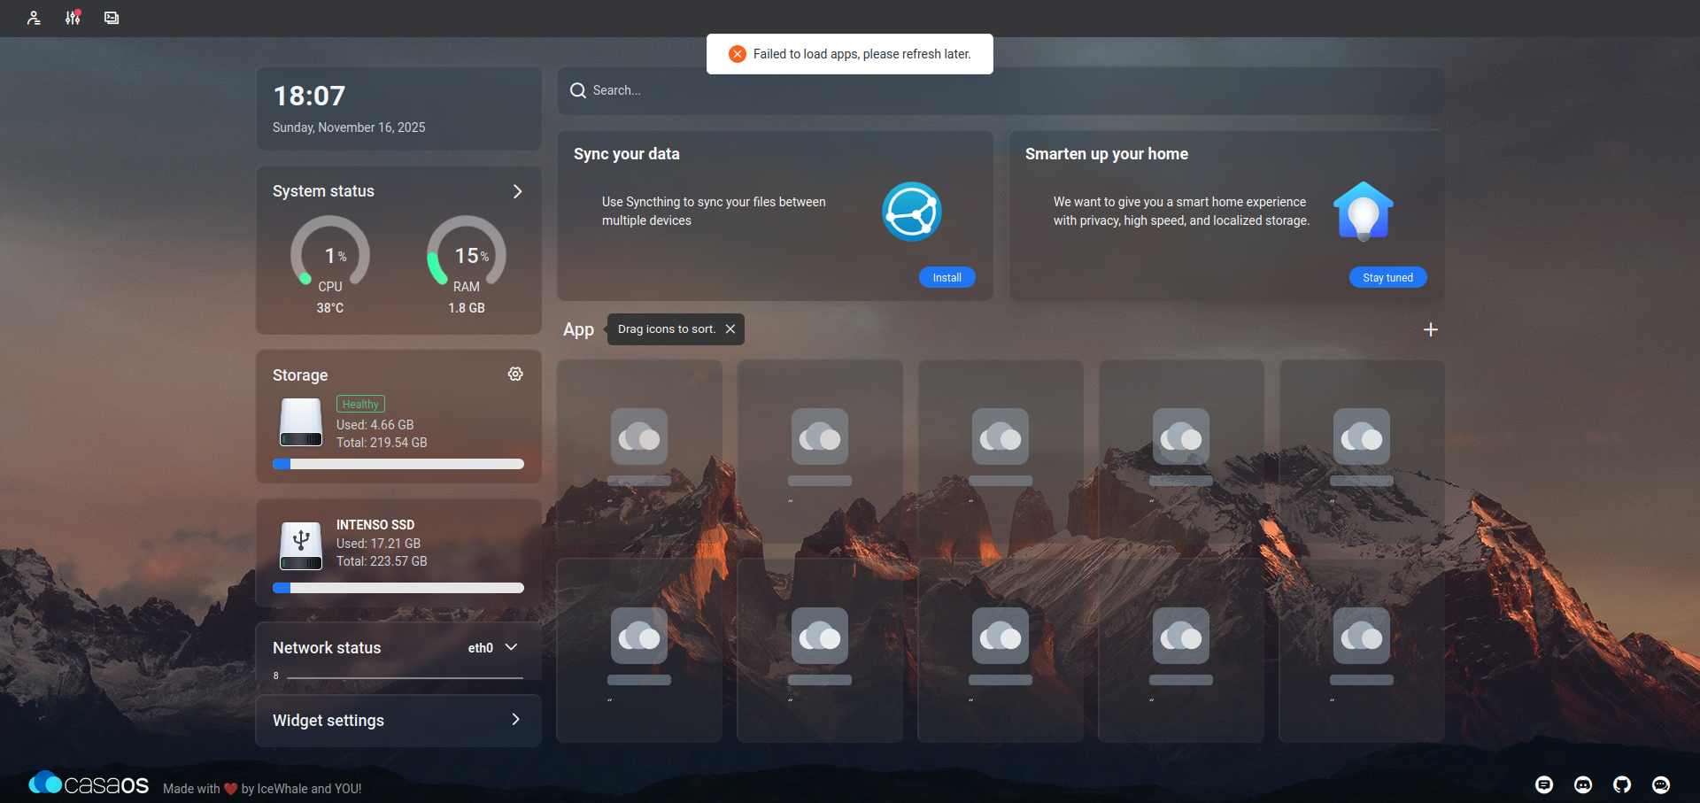Open the Discord community icon
Screen dimensions: 1700x803
pyautogui.click(x=1583, y=784)
